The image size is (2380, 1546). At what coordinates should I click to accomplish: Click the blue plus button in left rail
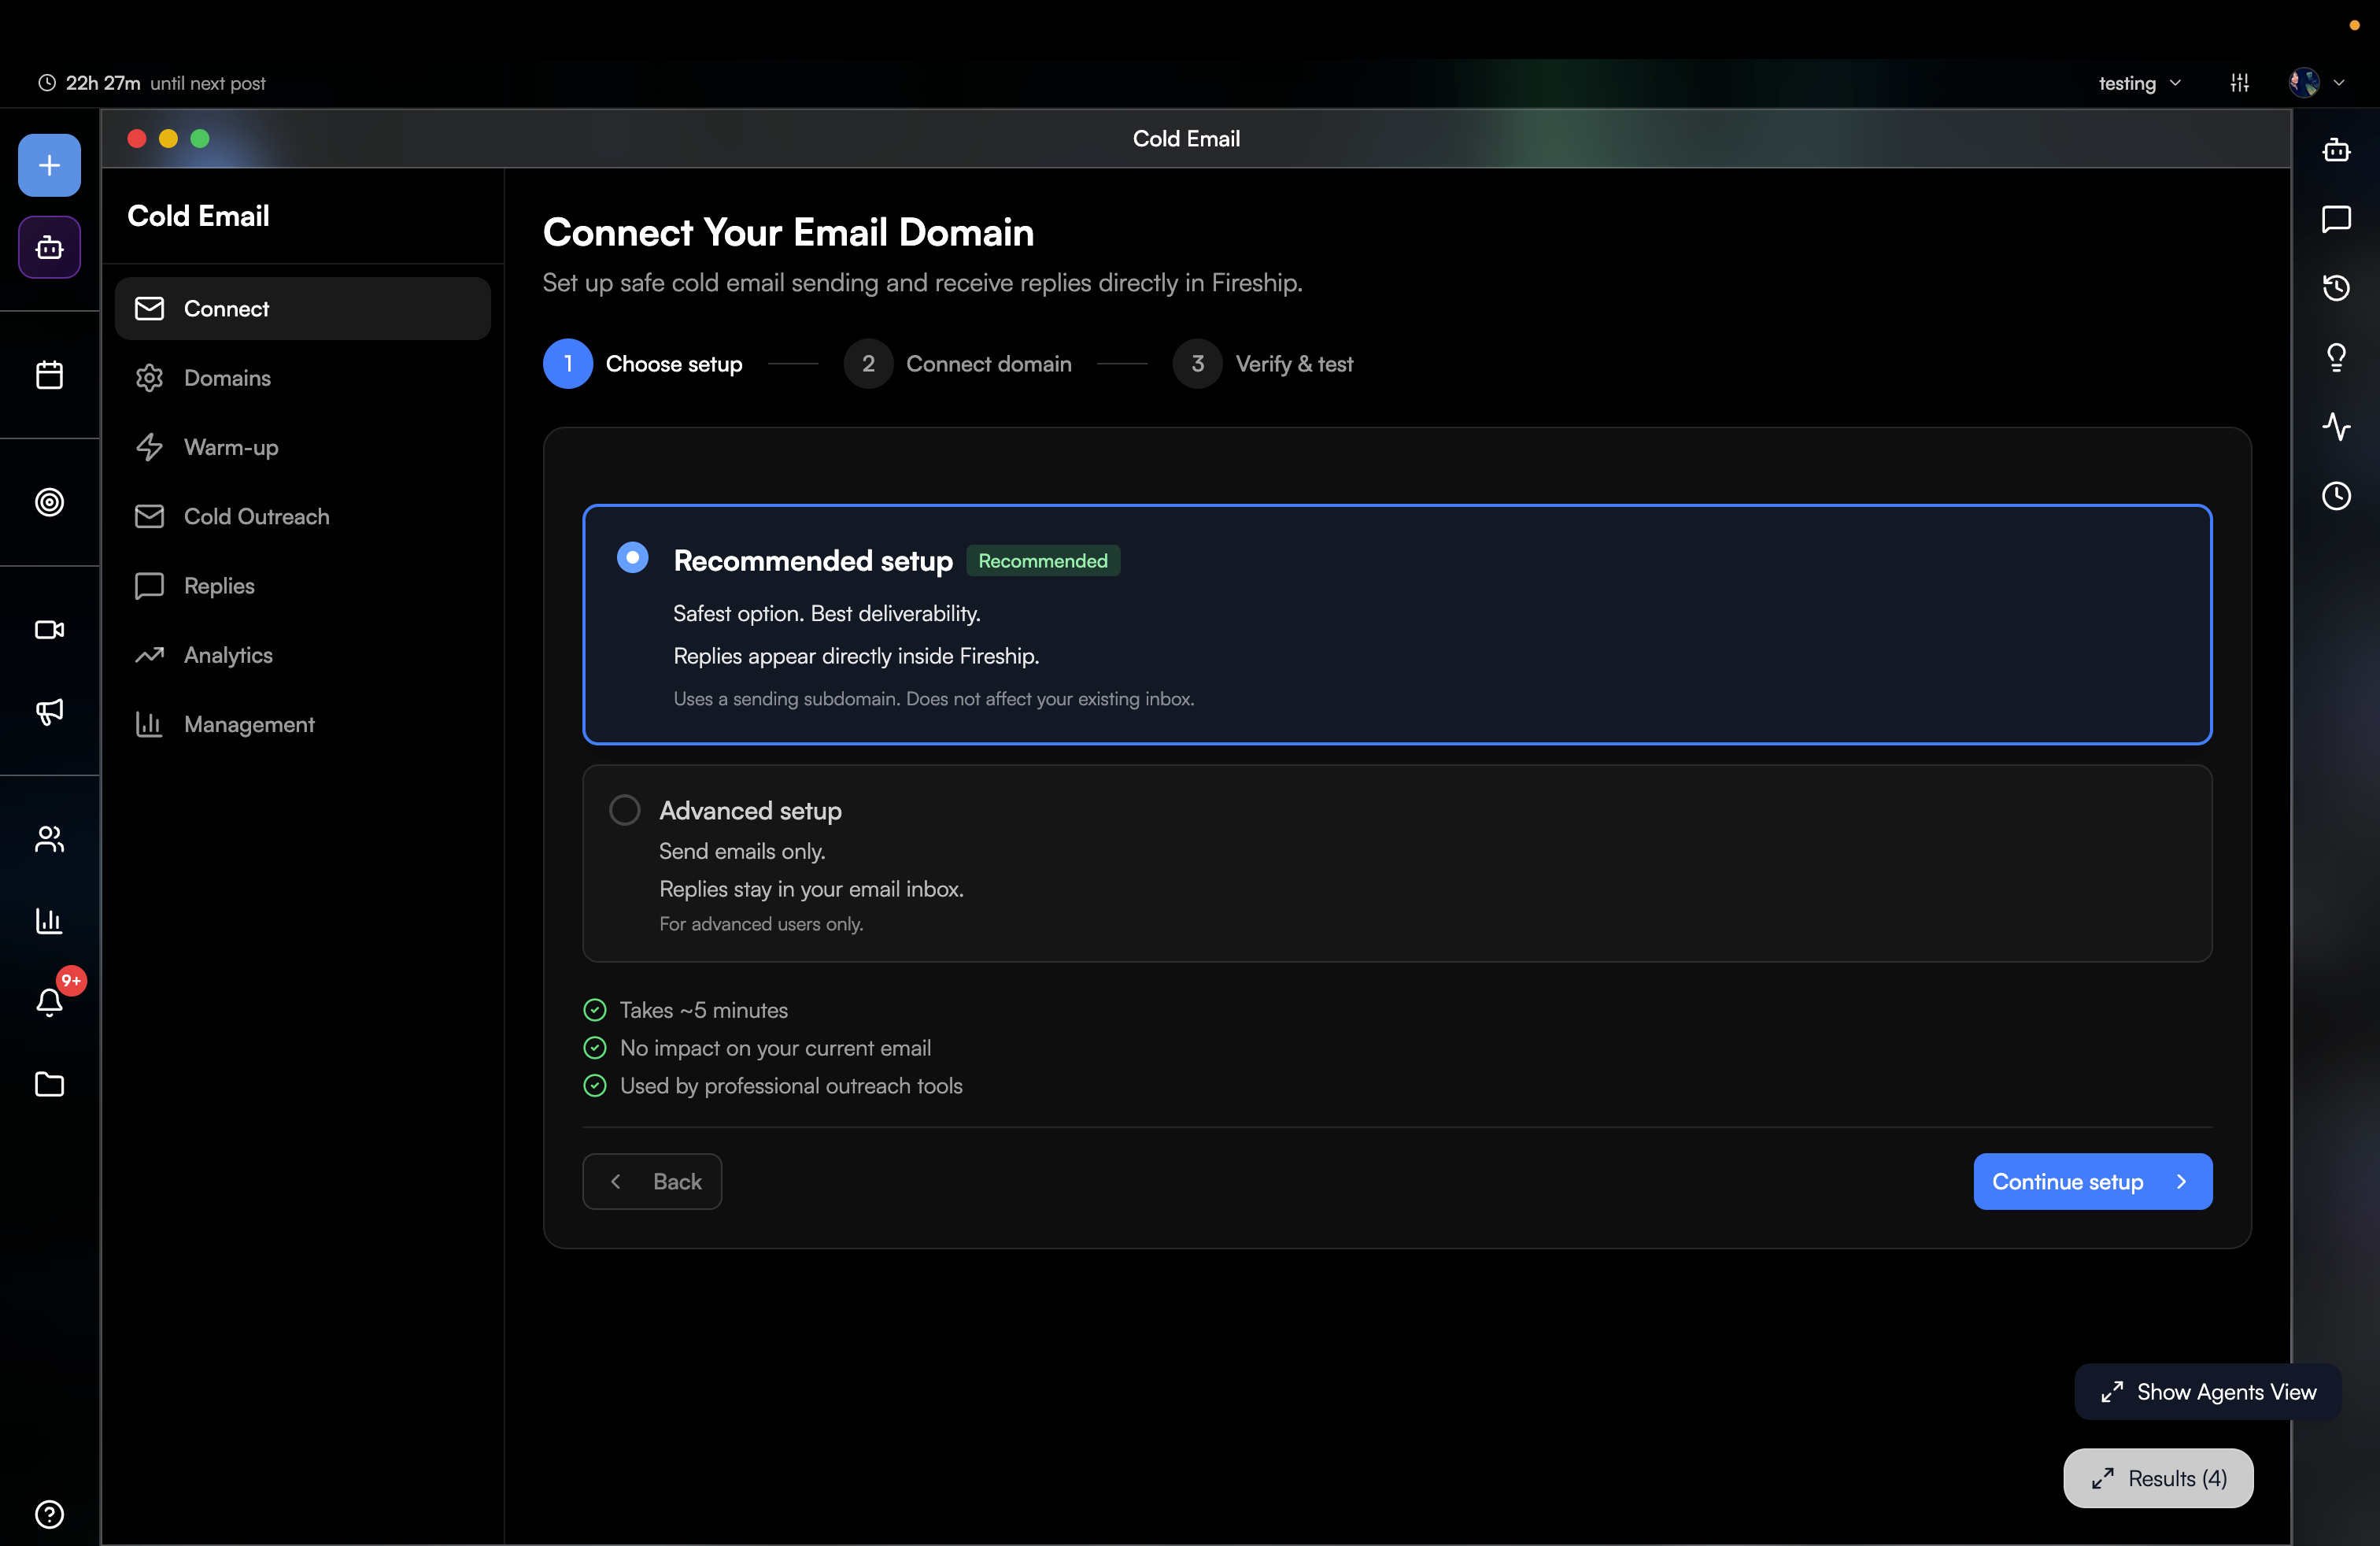click(49, 165)
